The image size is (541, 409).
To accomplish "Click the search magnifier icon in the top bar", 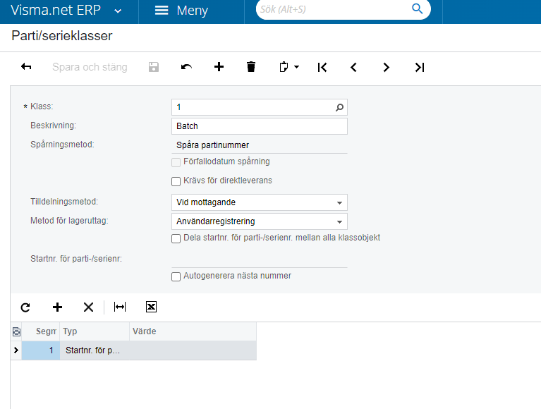I will pyautogui.click(x=417, y=8).
